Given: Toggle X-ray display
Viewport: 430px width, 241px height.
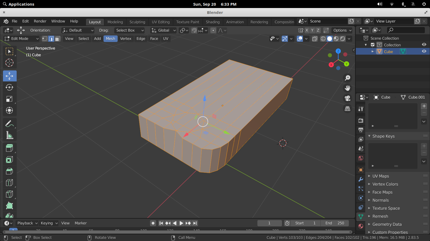Looking at the screenshot, I should 315,39.
